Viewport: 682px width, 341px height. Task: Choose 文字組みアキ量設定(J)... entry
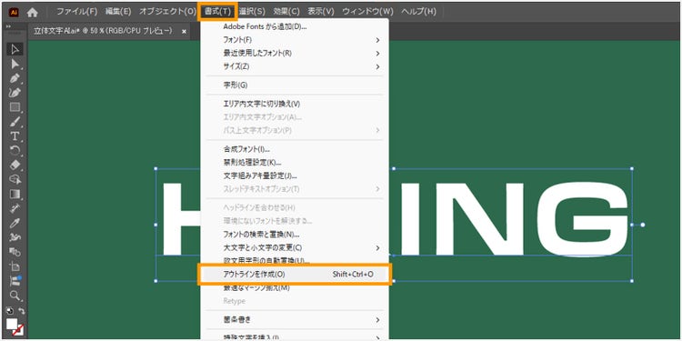pos(295,176)
